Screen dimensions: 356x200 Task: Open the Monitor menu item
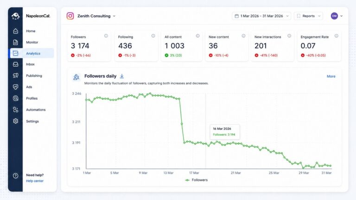[32, 42]
